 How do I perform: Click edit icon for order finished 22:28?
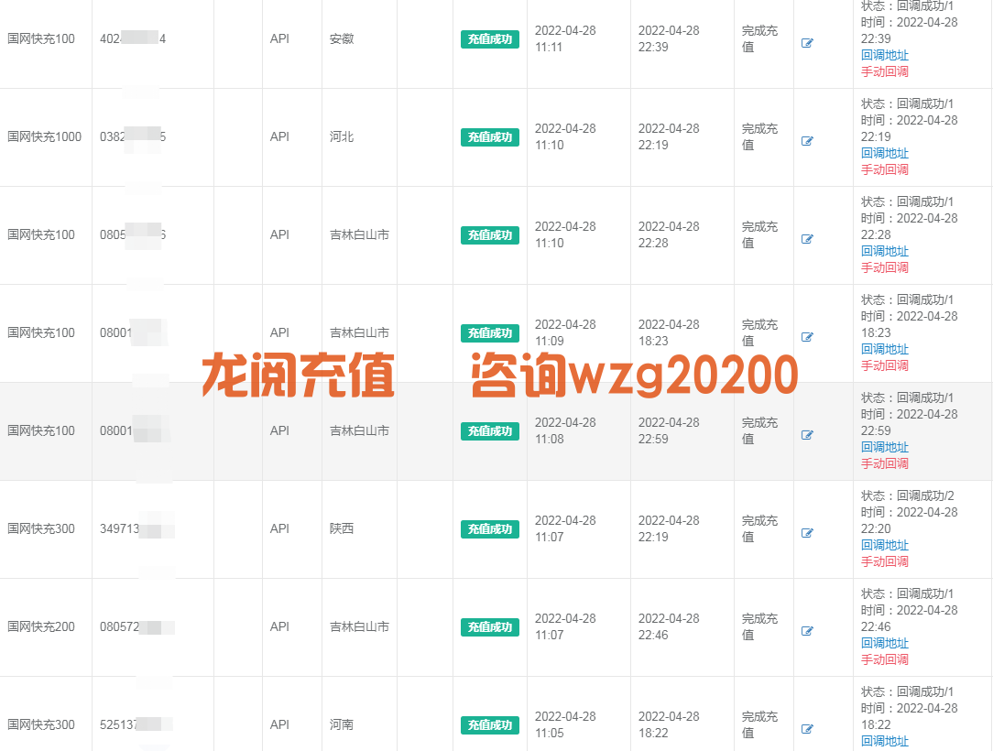pyautogui.click(x=807, y=239)
